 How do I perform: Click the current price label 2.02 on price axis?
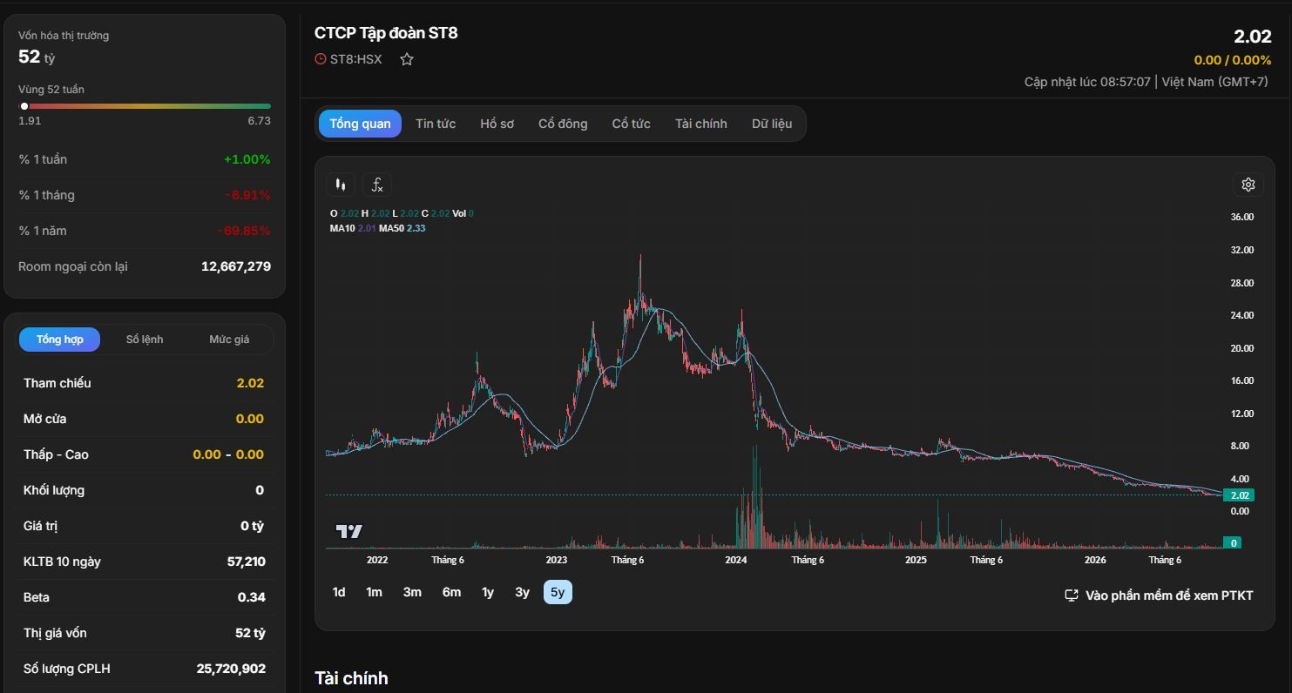pyautogui.click(x=1239, y=495)
